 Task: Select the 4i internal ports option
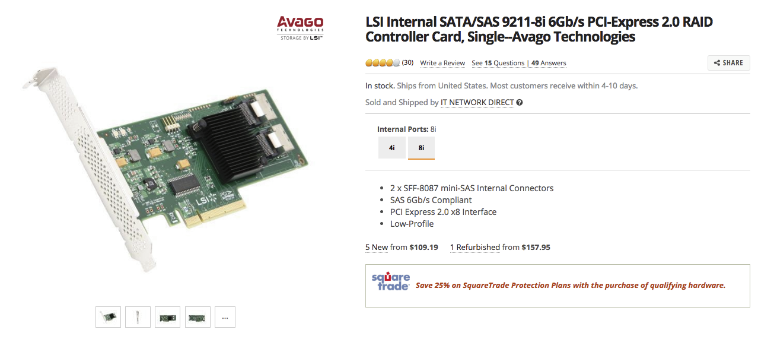point(392,148)
